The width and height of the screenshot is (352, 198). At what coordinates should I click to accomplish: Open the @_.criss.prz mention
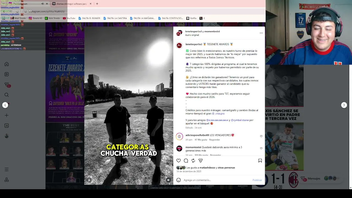tap(218, 114)
